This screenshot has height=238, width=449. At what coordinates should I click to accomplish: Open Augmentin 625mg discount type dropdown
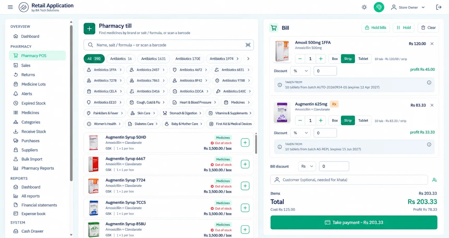[301, 133]
